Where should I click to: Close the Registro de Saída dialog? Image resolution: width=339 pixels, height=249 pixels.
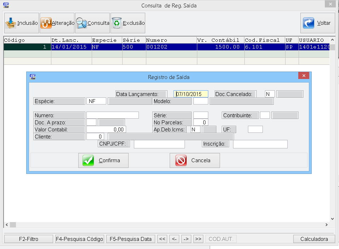pos(304,76)
